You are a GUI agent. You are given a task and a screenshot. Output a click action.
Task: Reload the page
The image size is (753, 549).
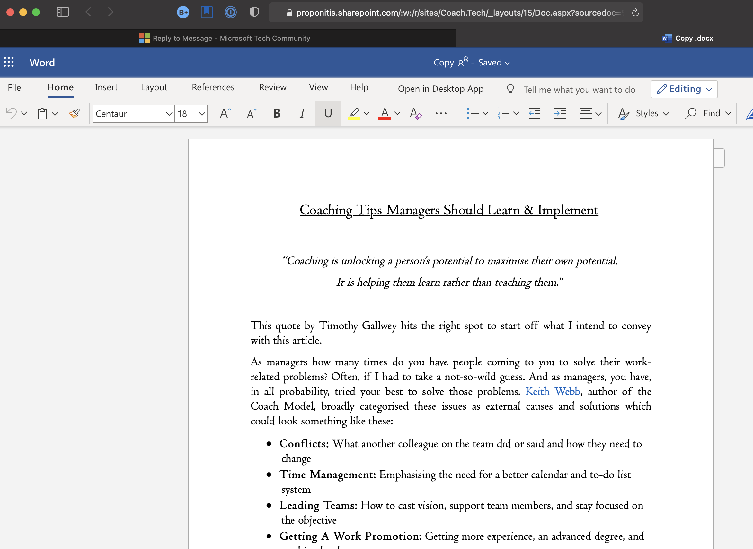pos(635,13)
